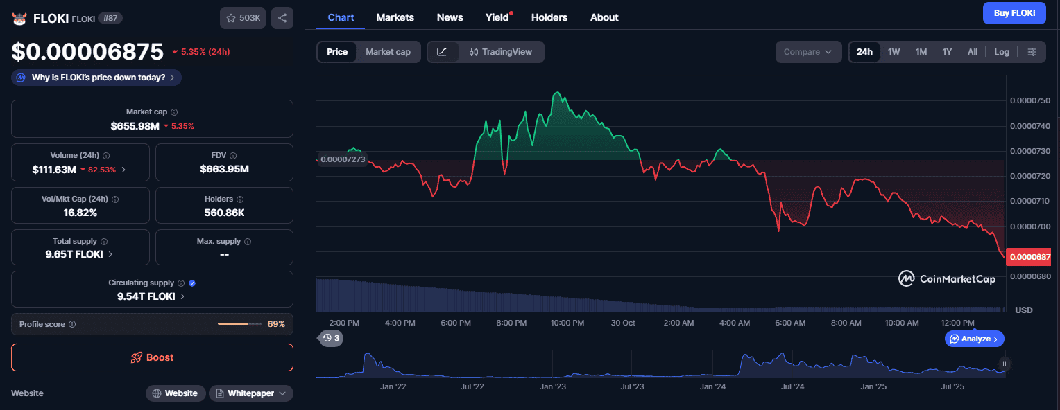Viewport: 1060px width, 410px height.
Task: Switch to the Markets tab
Action: (395, 17)
